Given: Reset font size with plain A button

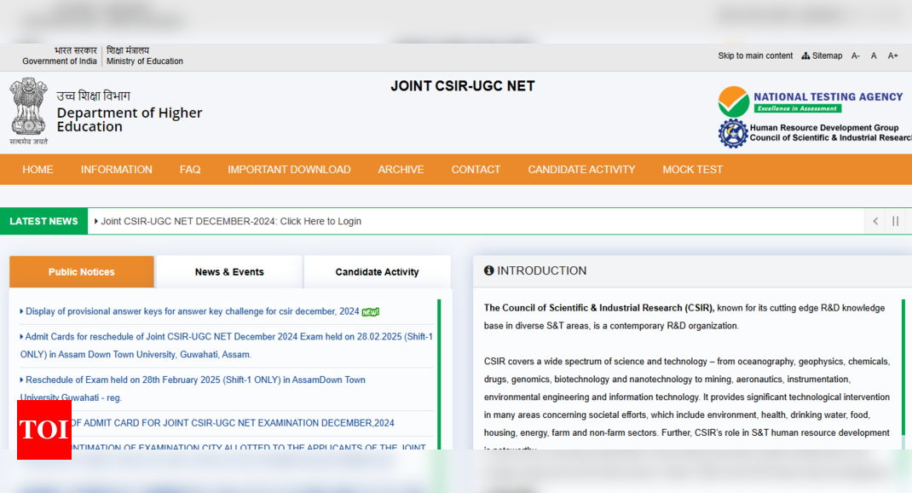Looking at the screenshot, I should point(874,56).
